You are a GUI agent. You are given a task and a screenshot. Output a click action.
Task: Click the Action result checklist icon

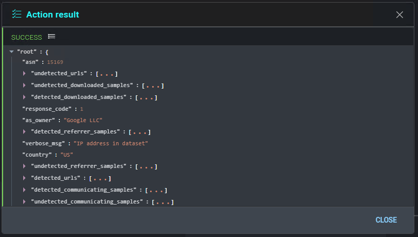click(17, 14)
